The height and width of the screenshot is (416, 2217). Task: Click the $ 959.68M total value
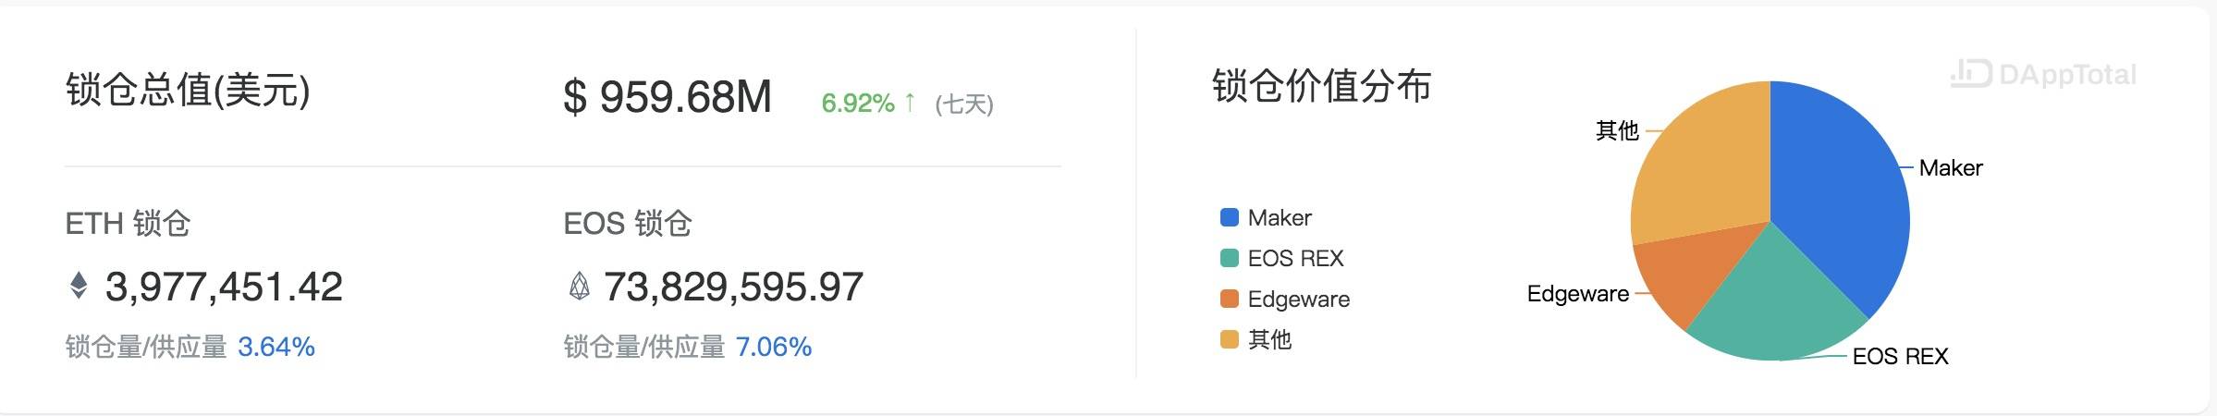pos(668,96)
